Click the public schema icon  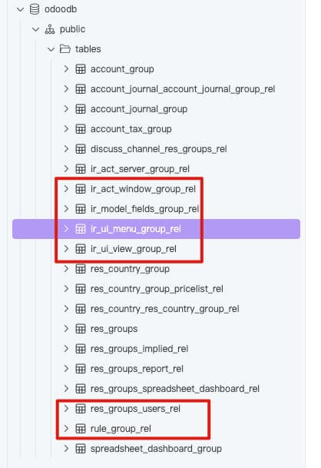coord(50,29)
